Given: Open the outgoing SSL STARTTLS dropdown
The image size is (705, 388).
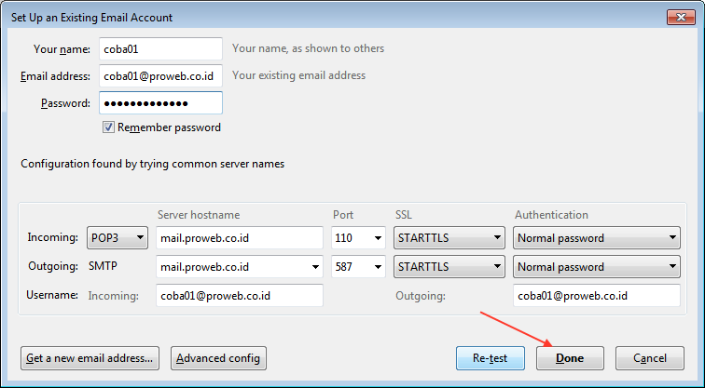Looking at the screenshot, I should [449, 266].
